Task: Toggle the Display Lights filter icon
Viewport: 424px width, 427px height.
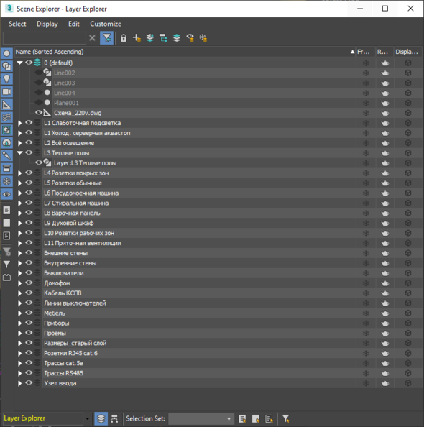Action: pos(6,79)
